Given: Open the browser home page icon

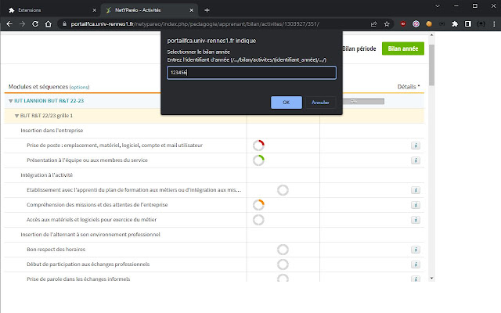Looking at the screenshot, I should pyautogui.click(x=49, y=24).
